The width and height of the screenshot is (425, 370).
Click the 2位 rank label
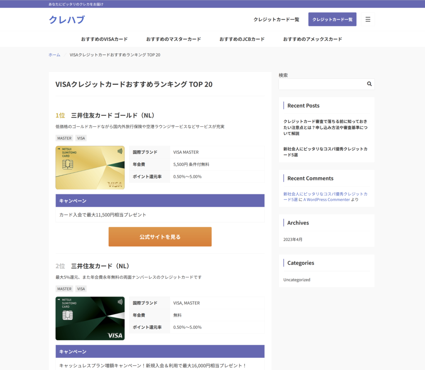pyautogui.click(x=60, y=266)
